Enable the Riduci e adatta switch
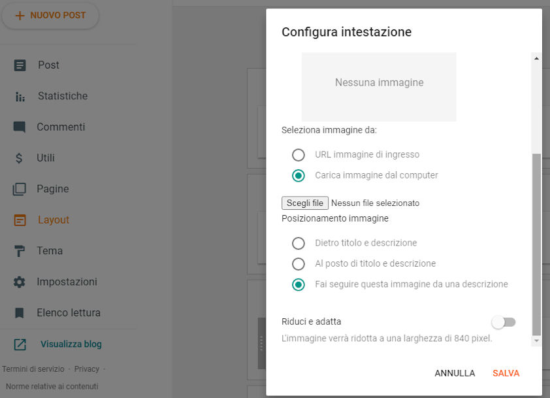The image size is (550, 398). (504, 322)
